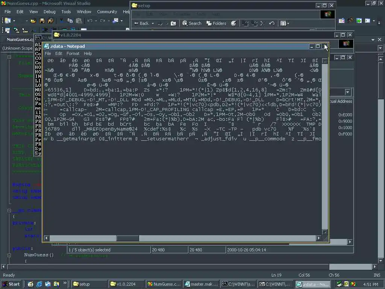The width and height of the screenshot is (385, 289).
Task: Click Notepad horizontal scrollbar thumb
Action: pyautogui.click(x=127, y=238)
